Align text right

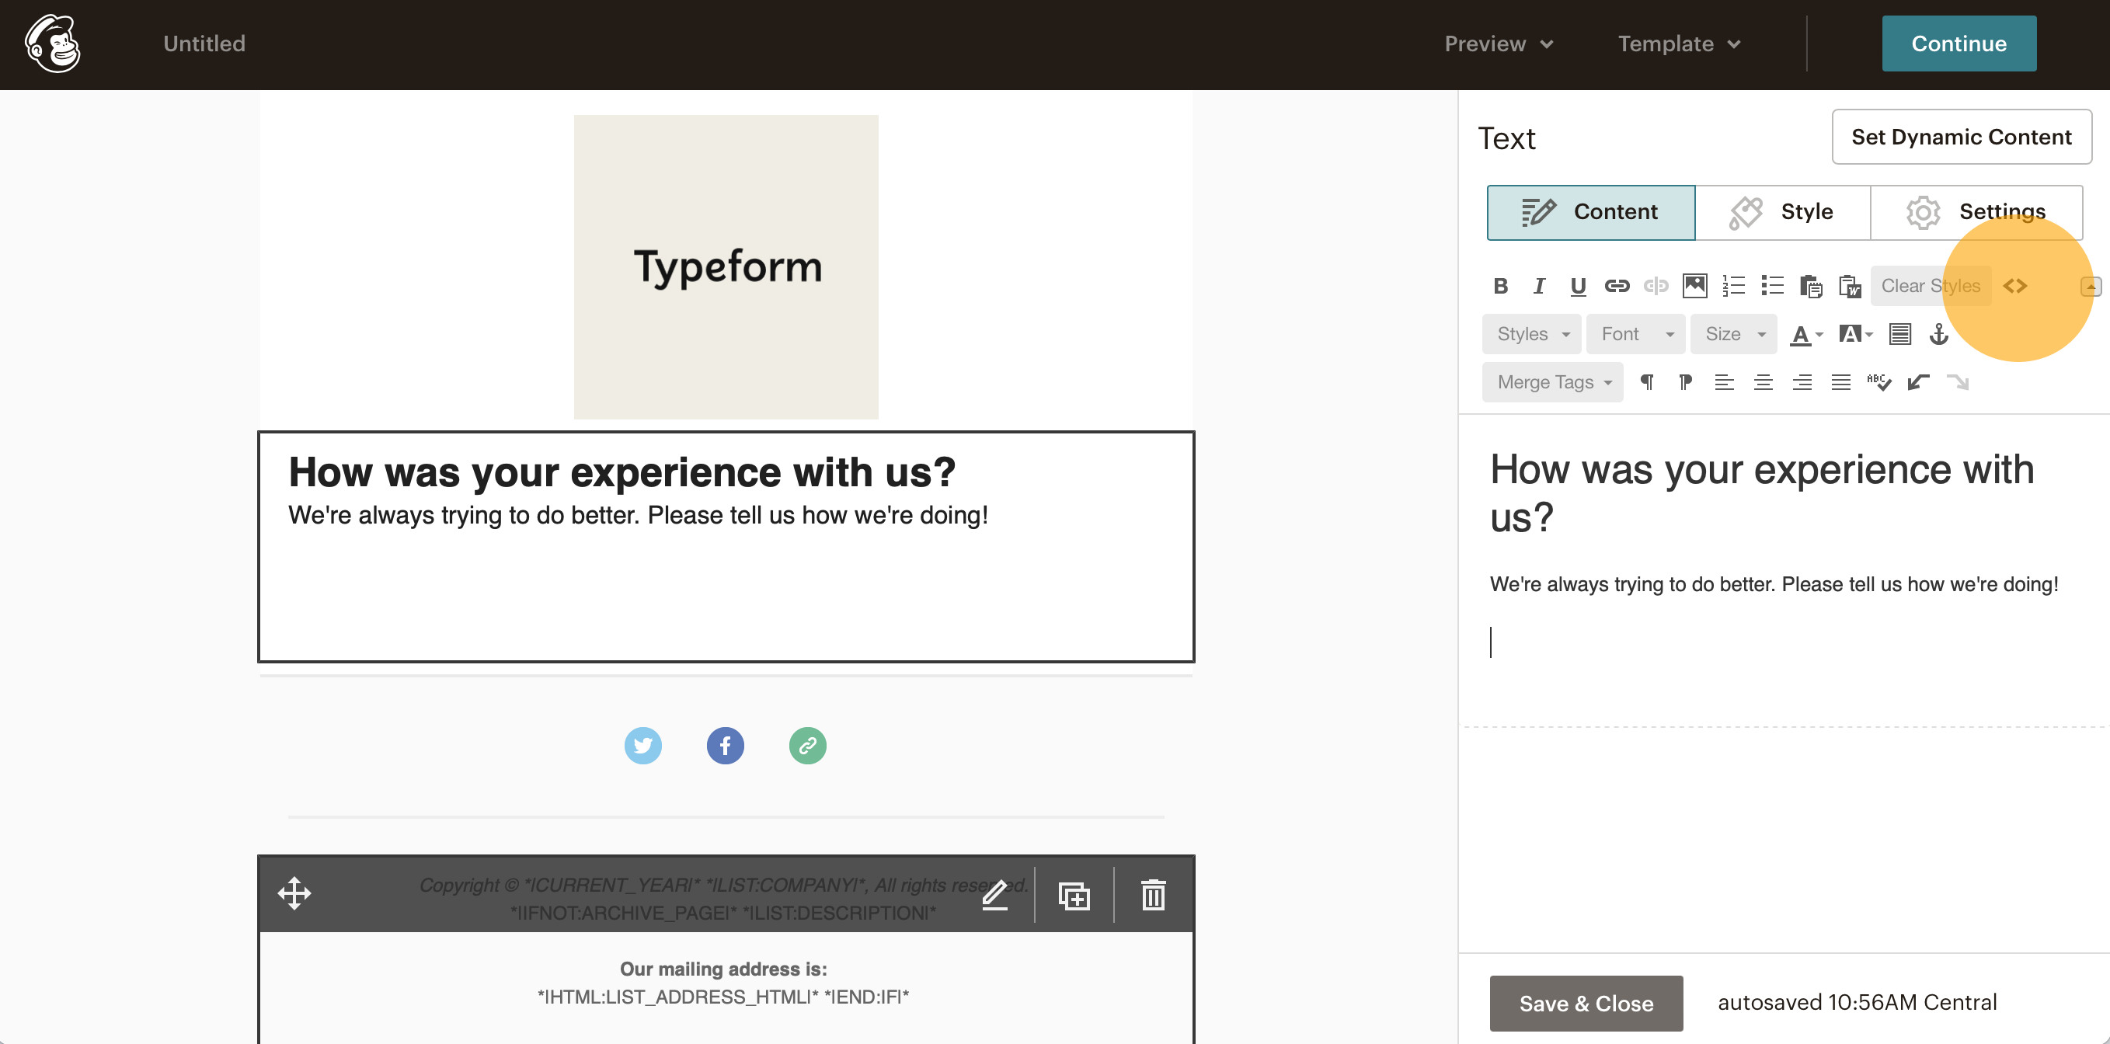pyautogui.click(x=1802, y=382)
